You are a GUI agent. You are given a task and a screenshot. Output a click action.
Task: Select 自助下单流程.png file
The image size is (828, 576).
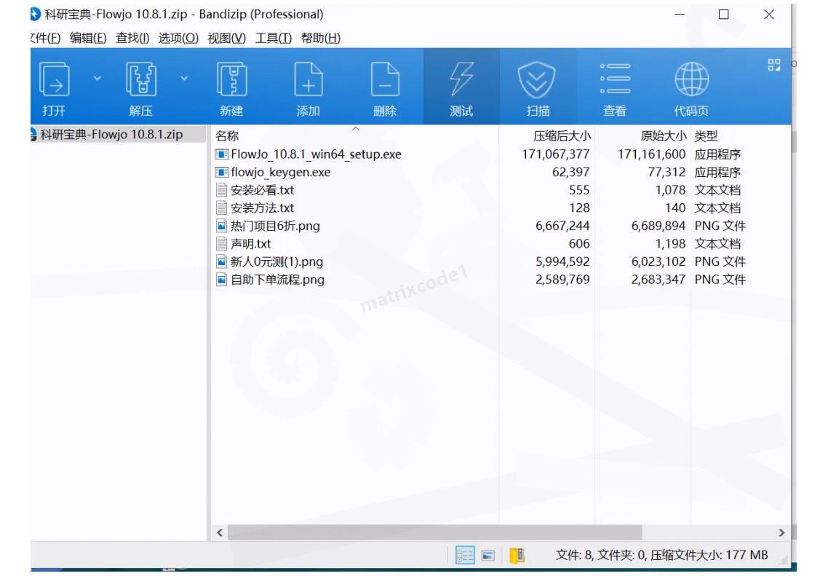pyautogui.click(x=277, y=280)
